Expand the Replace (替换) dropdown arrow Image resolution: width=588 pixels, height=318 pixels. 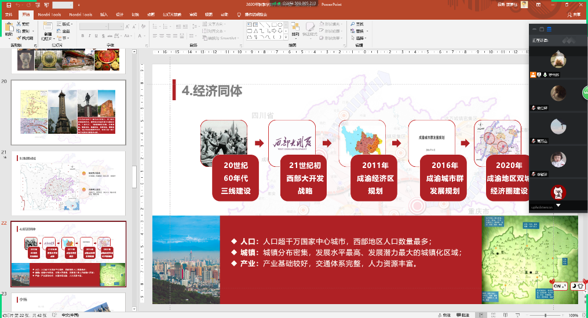pos(367,31)
